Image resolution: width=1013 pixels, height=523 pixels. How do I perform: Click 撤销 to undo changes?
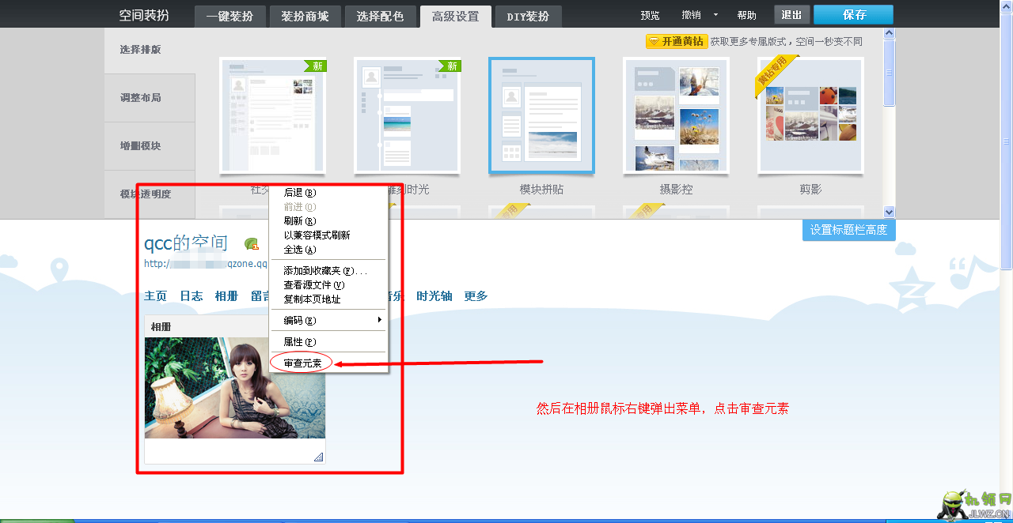691,15
